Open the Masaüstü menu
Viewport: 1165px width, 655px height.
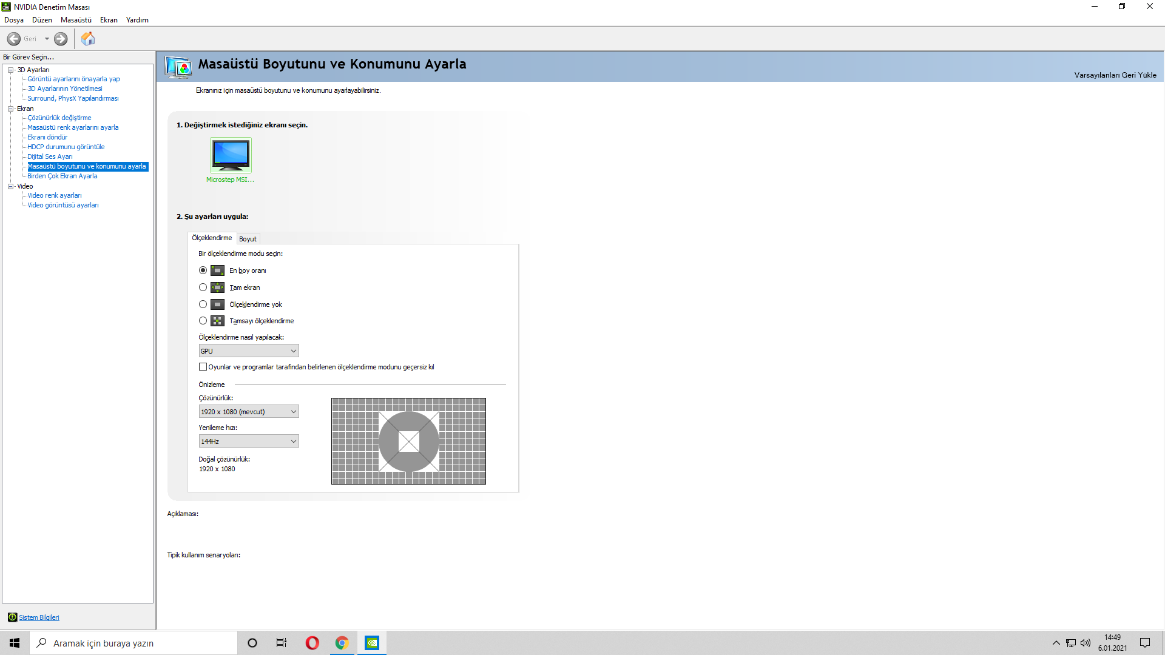coord(76,20)
